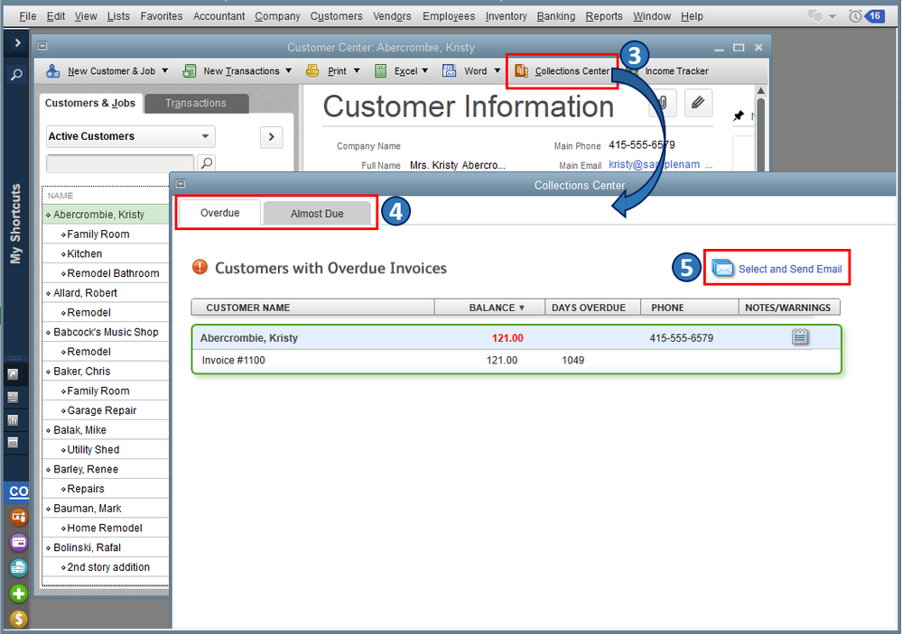Viewport: 902px width, 634px height.
Task: Open the Banking menu
Action: (x=555, y=16)
